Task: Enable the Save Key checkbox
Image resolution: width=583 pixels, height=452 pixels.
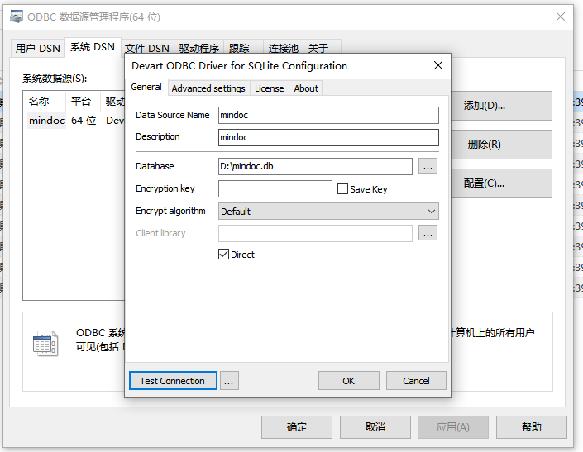Action: tap(342, 189)
